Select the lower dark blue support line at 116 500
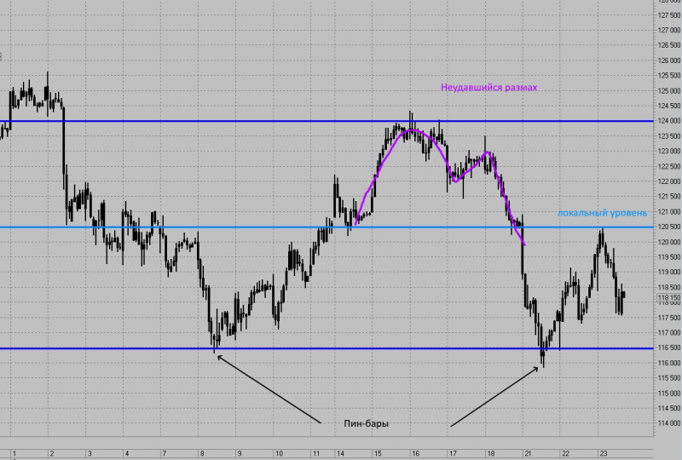 (x=327, y=348)
